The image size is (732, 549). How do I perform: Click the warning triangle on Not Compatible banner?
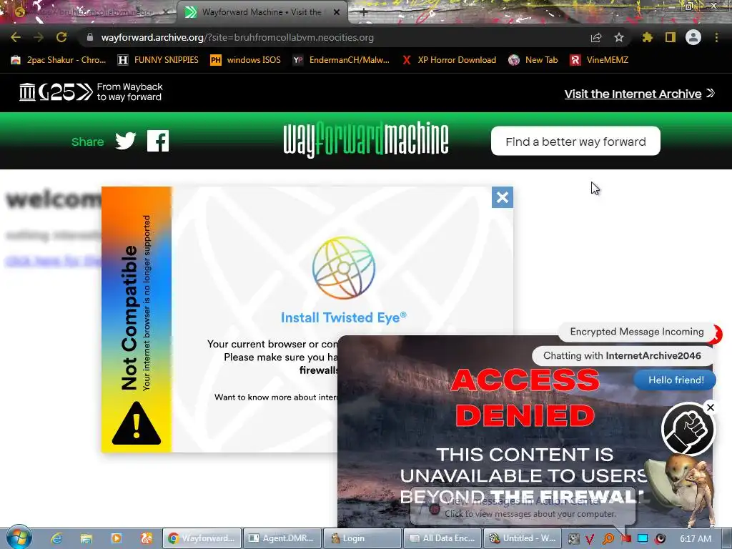tap(137, 423)
